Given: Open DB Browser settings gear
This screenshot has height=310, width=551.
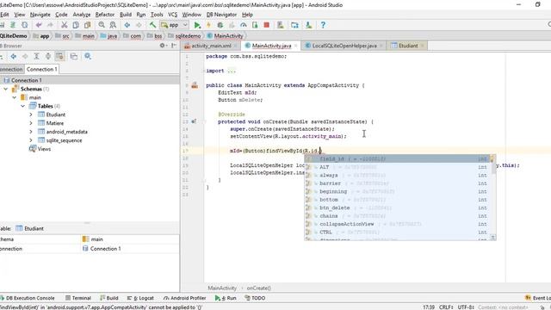Looking at the screenshot, I should [x=163, y=46].
